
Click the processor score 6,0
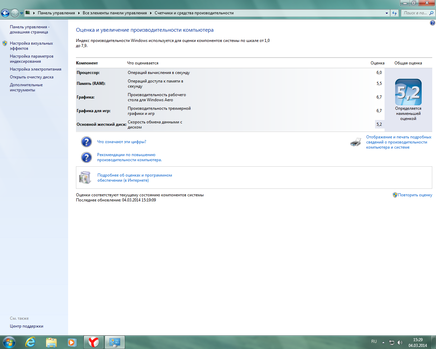[x=379, y=73]
